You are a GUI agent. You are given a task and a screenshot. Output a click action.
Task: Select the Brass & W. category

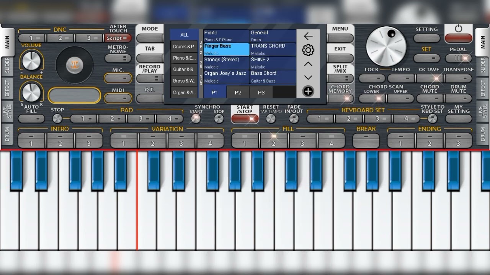tap(185, 81)
